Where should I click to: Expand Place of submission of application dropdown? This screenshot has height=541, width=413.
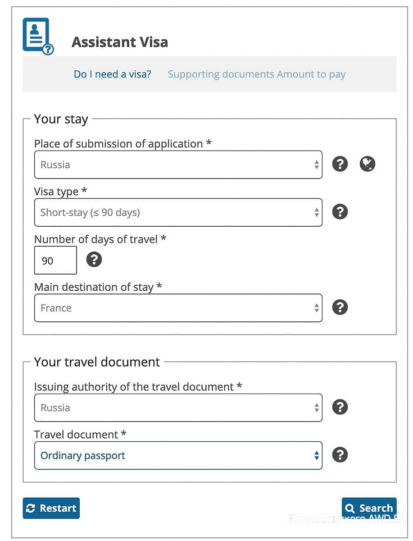[178, 165]
